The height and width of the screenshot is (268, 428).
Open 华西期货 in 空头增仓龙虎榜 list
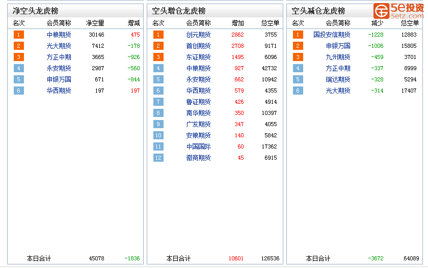point(198,91)
